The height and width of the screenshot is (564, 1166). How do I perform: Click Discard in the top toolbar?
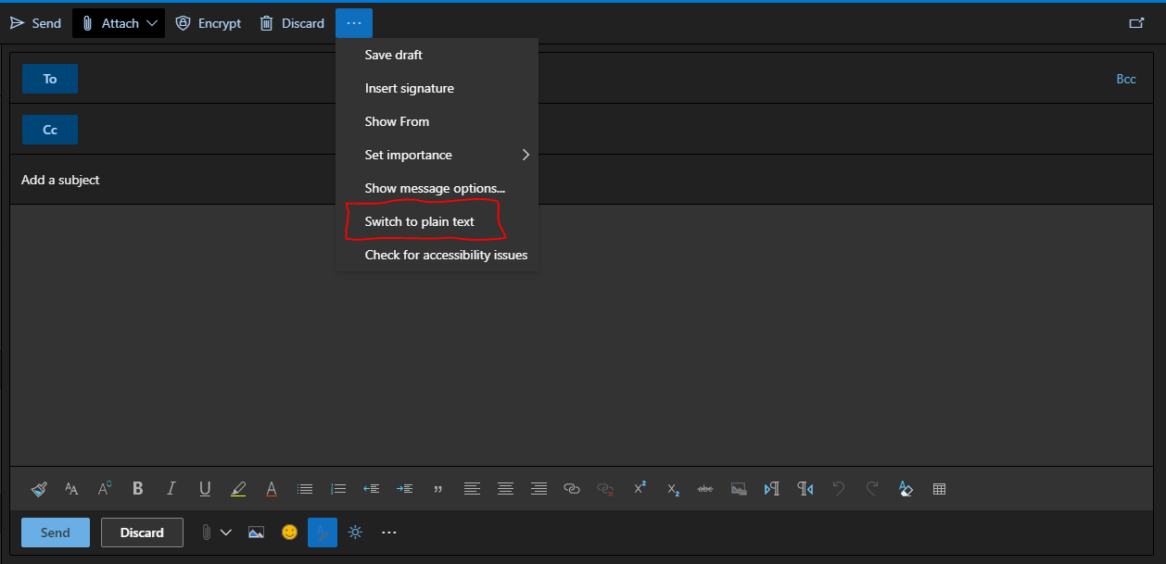pos(292,23)
